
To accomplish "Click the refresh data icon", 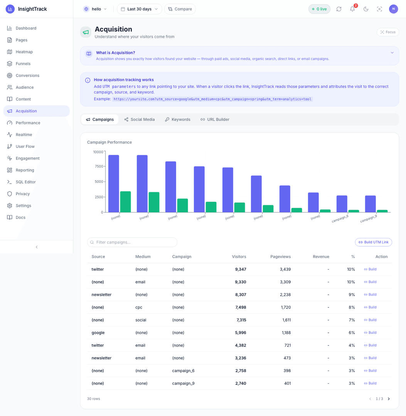I will tap(339, 9).
